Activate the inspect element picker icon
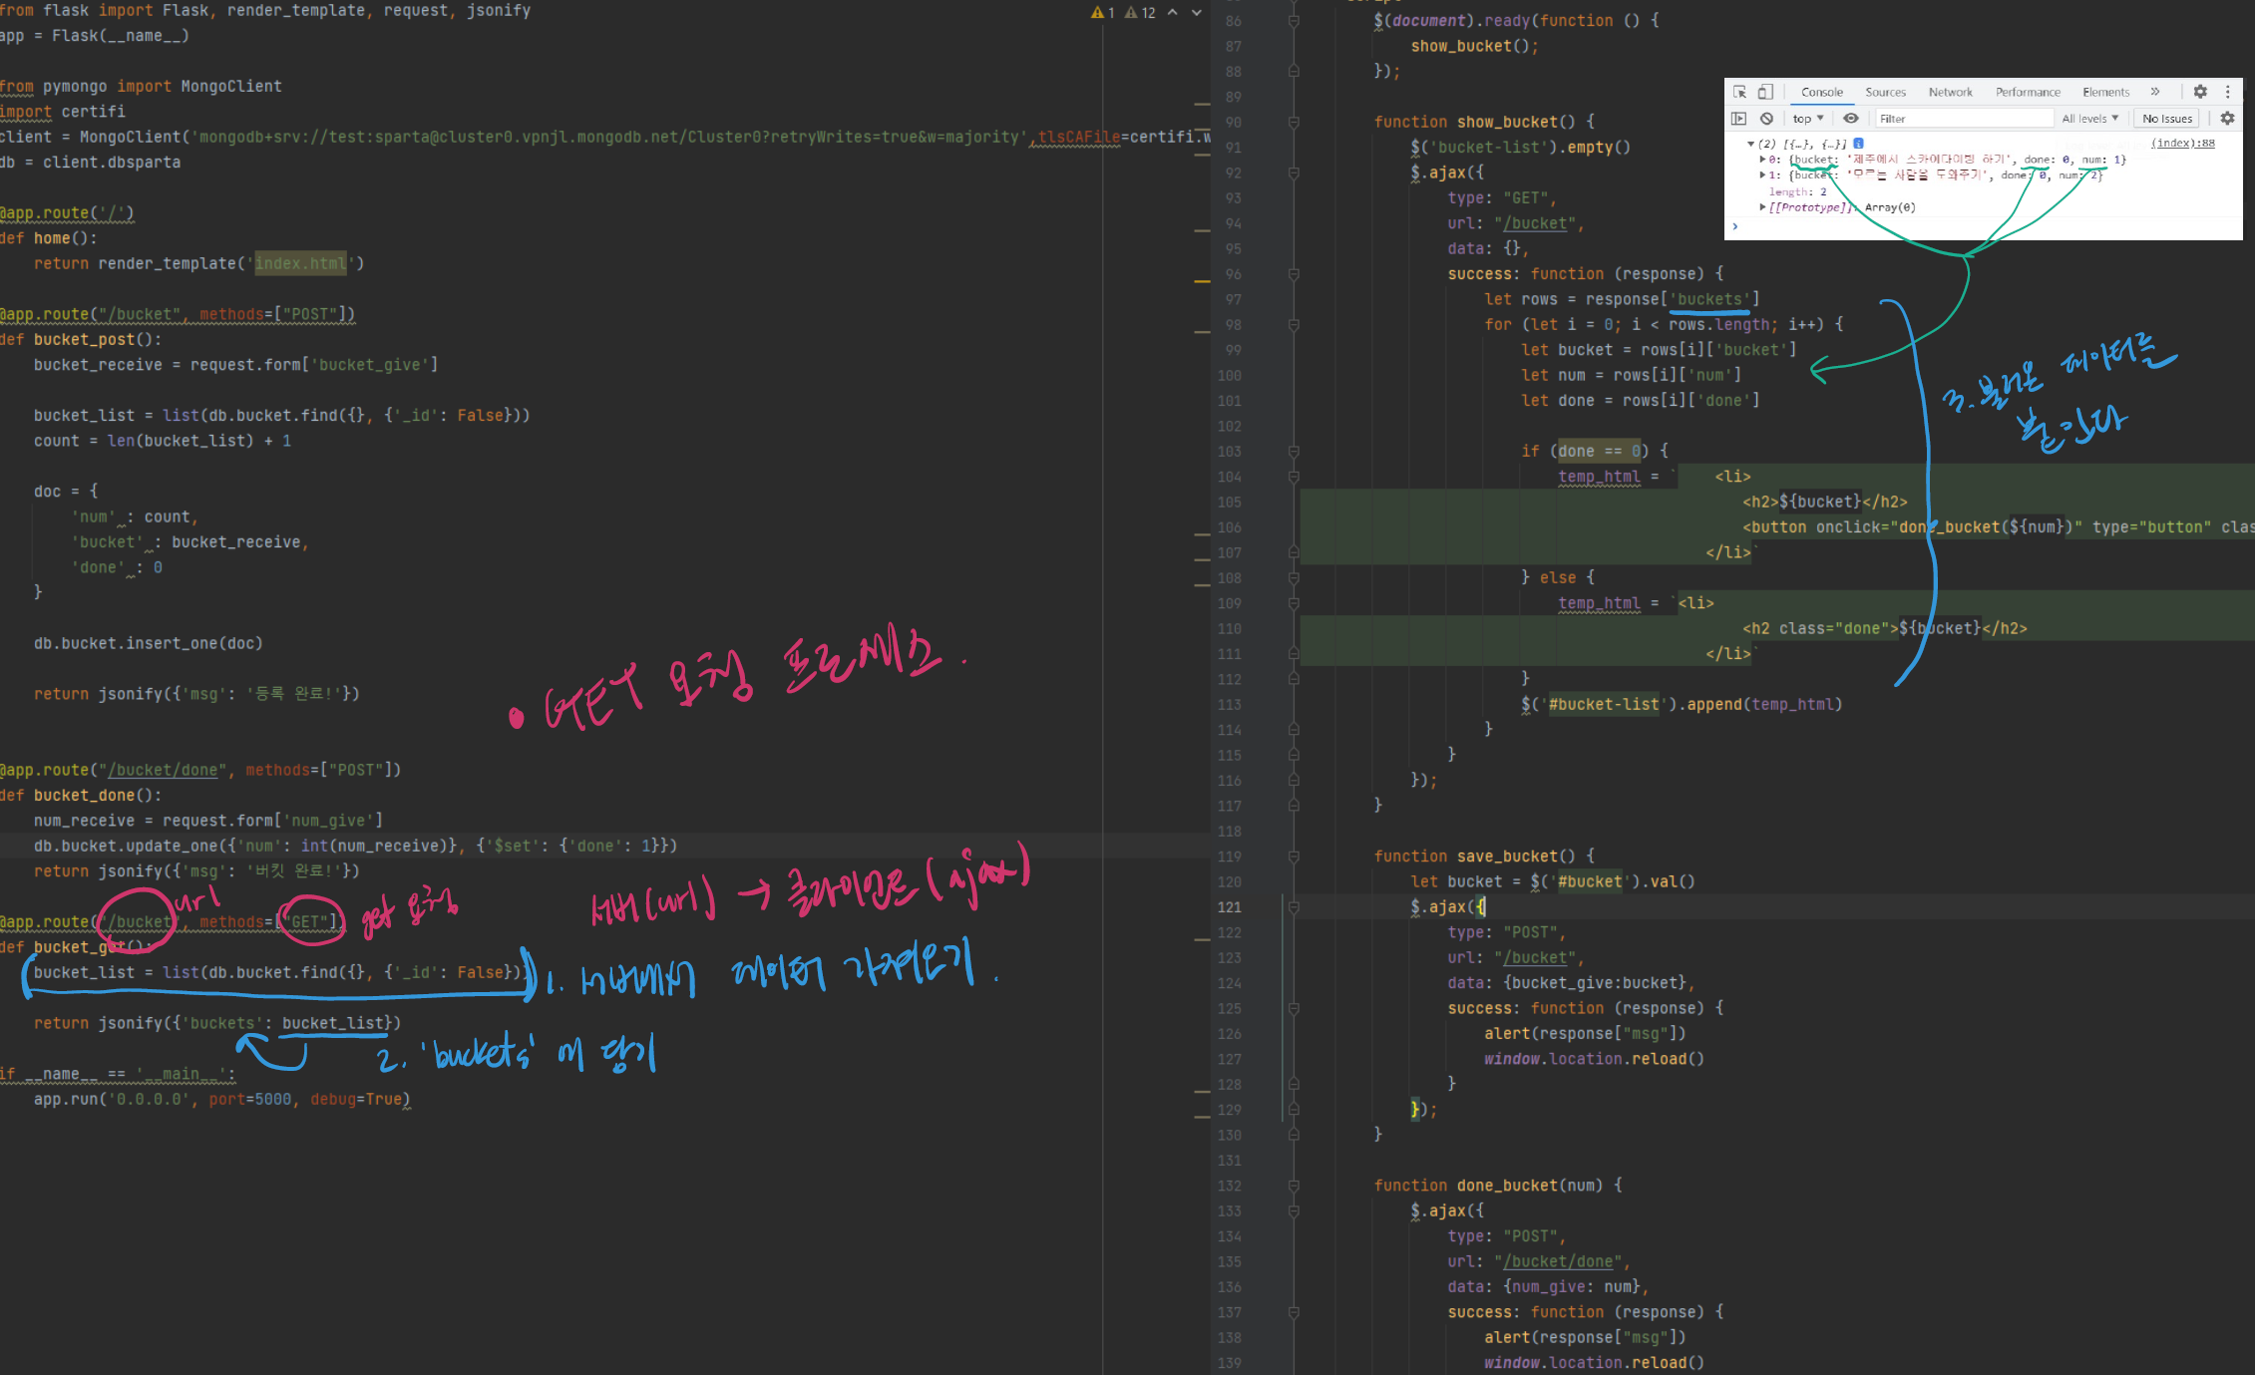The image size is (2255, 1375). coord(1739,92)
